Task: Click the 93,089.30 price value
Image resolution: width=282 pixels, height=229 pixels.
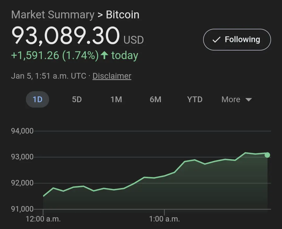Action: click(65, 36)
